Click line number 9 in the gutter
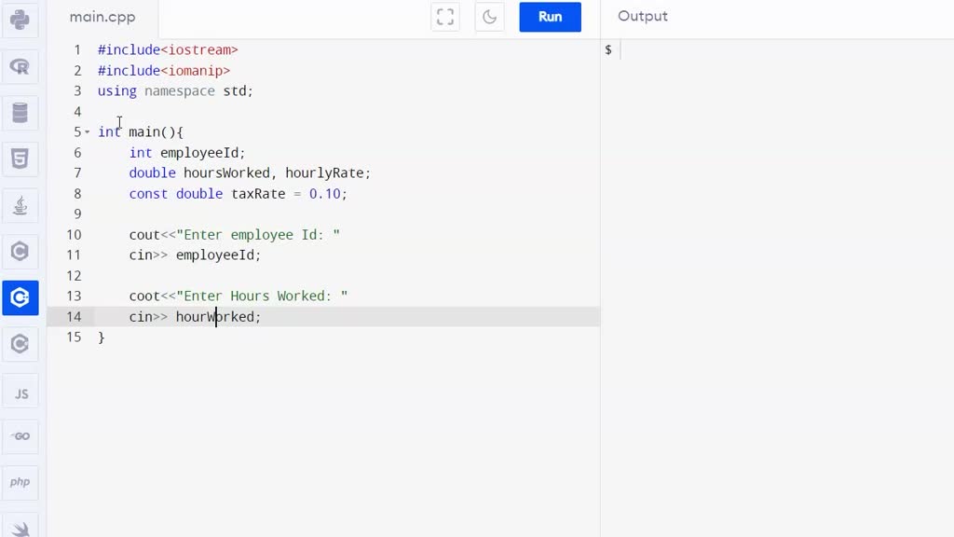Viewport: 954px width, 537px height. [x=77, y=213]
